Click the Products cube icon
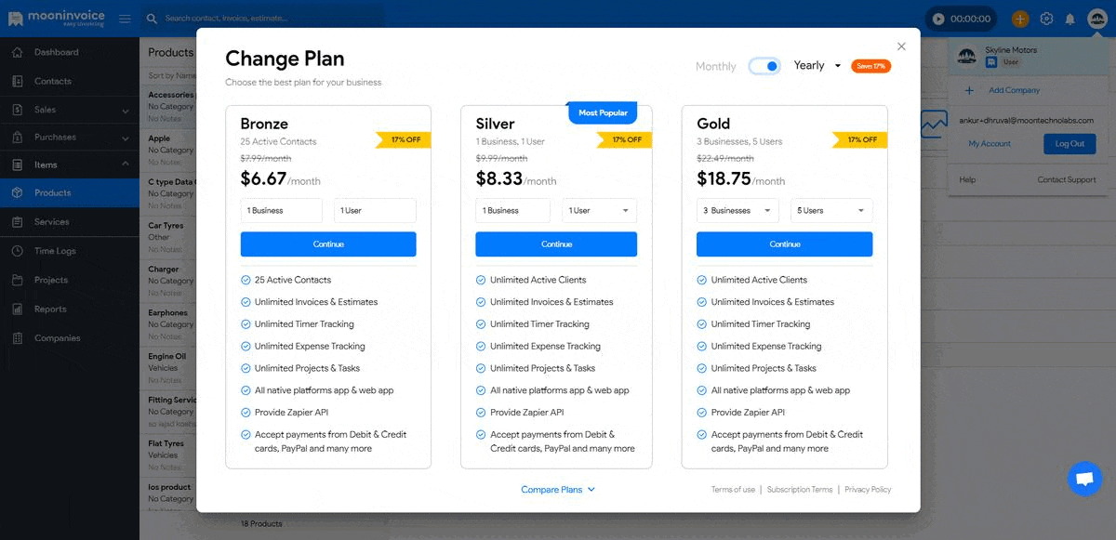Viewport: 1116px width, 540px height. [17, 192]
